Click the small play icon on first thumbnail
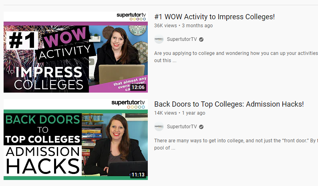The image size is (318, 186). [x=91, y=62]
